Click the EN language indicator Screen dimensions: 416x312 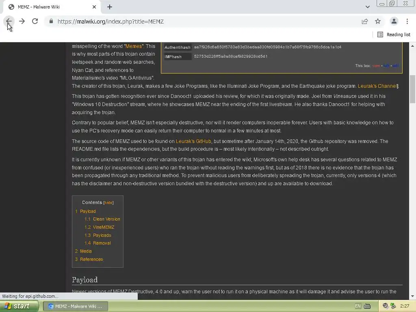click(x=357, y=306)
